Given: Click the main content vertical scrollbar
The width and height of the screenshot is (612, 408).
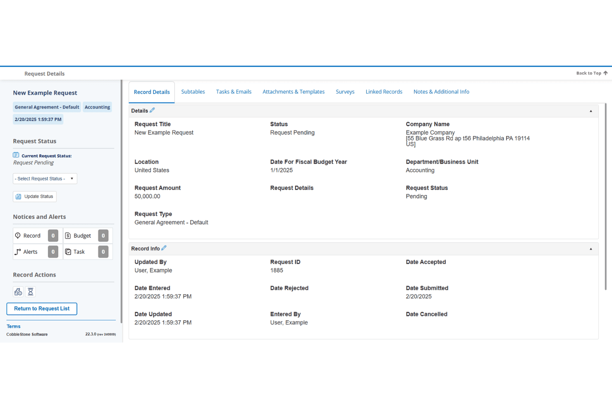Looking at the screenshot, I should (x=606, y=196).
